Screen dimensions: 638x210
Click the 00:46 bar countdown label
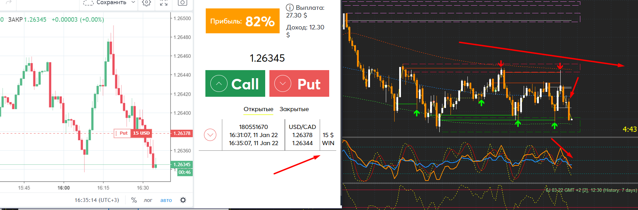(x=185, y=172)
